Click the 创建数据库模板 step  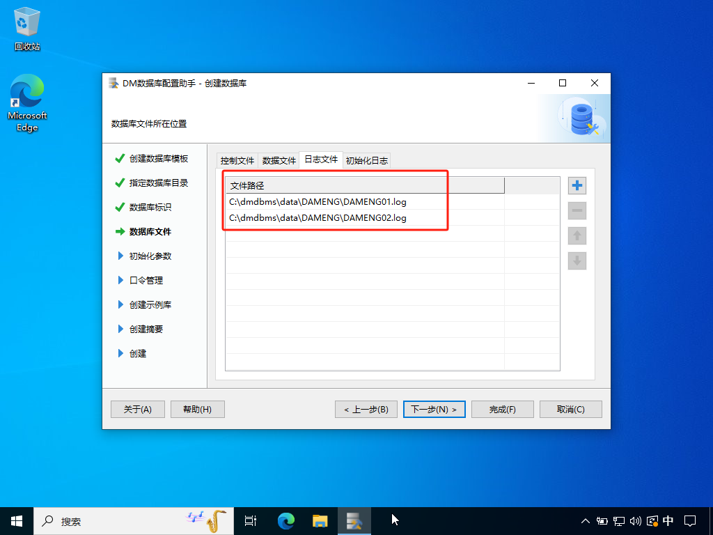158,158
